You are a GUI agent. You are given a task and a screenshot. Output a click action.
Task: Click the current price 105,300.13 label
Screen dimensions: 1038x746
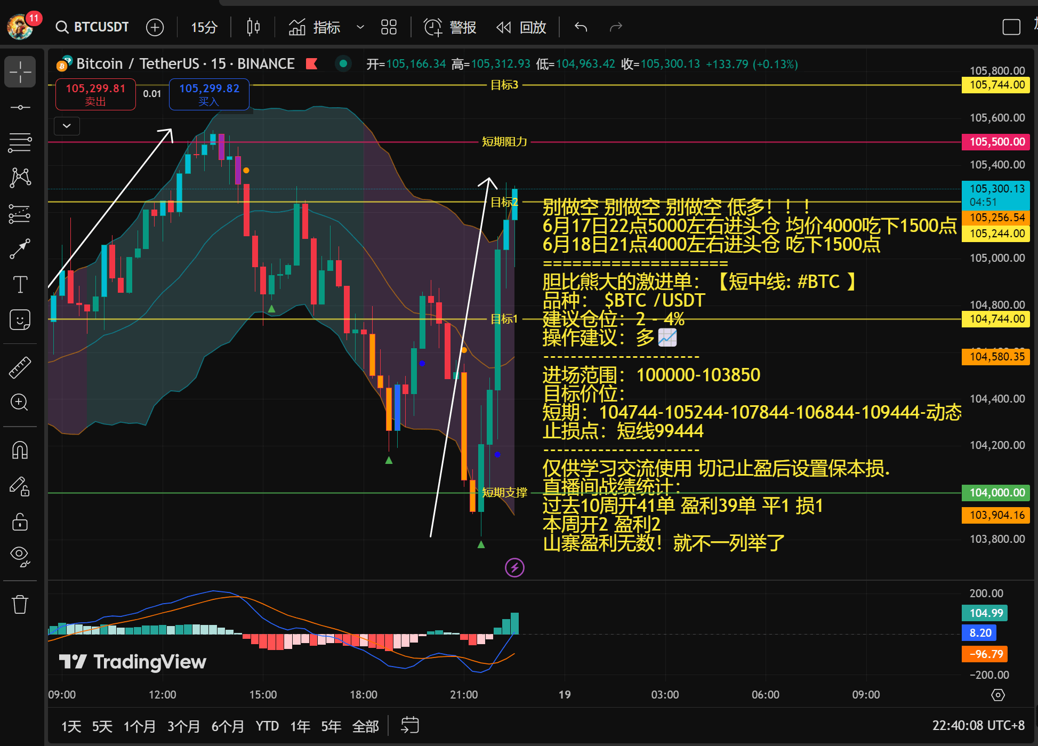tap(995, 195)
